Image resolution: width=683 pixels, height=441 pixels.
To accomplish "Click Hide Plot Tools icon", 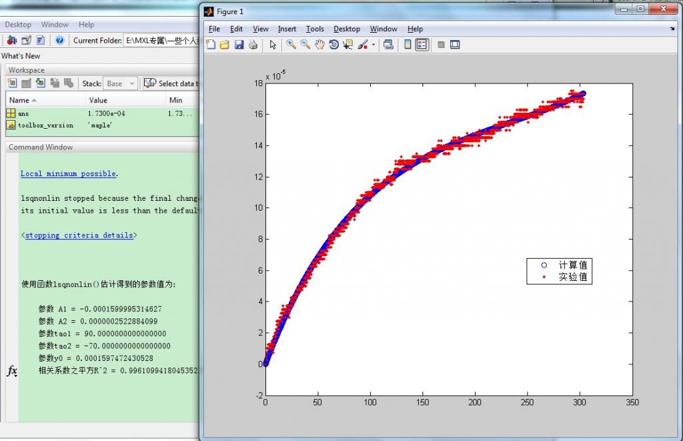I will tap(441, 45).
